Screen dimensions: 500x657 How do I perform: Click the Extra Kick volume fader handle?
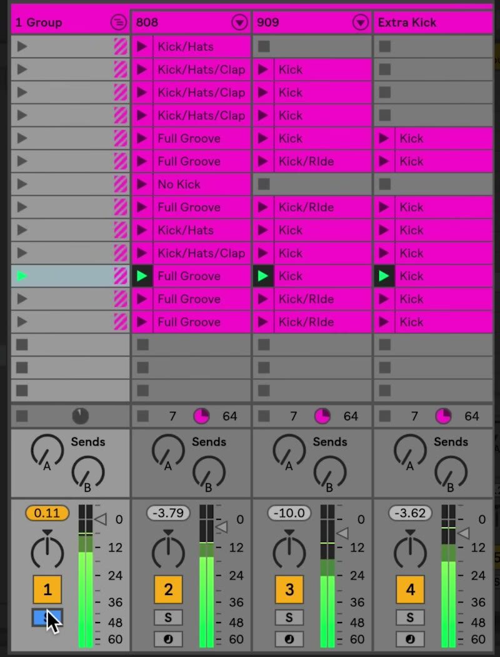(464, 533)
